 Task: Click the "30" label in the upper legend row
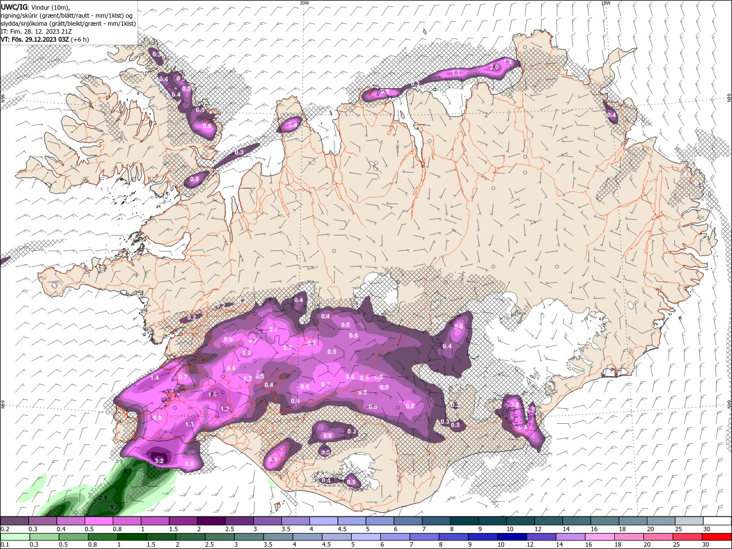point(707,529)
